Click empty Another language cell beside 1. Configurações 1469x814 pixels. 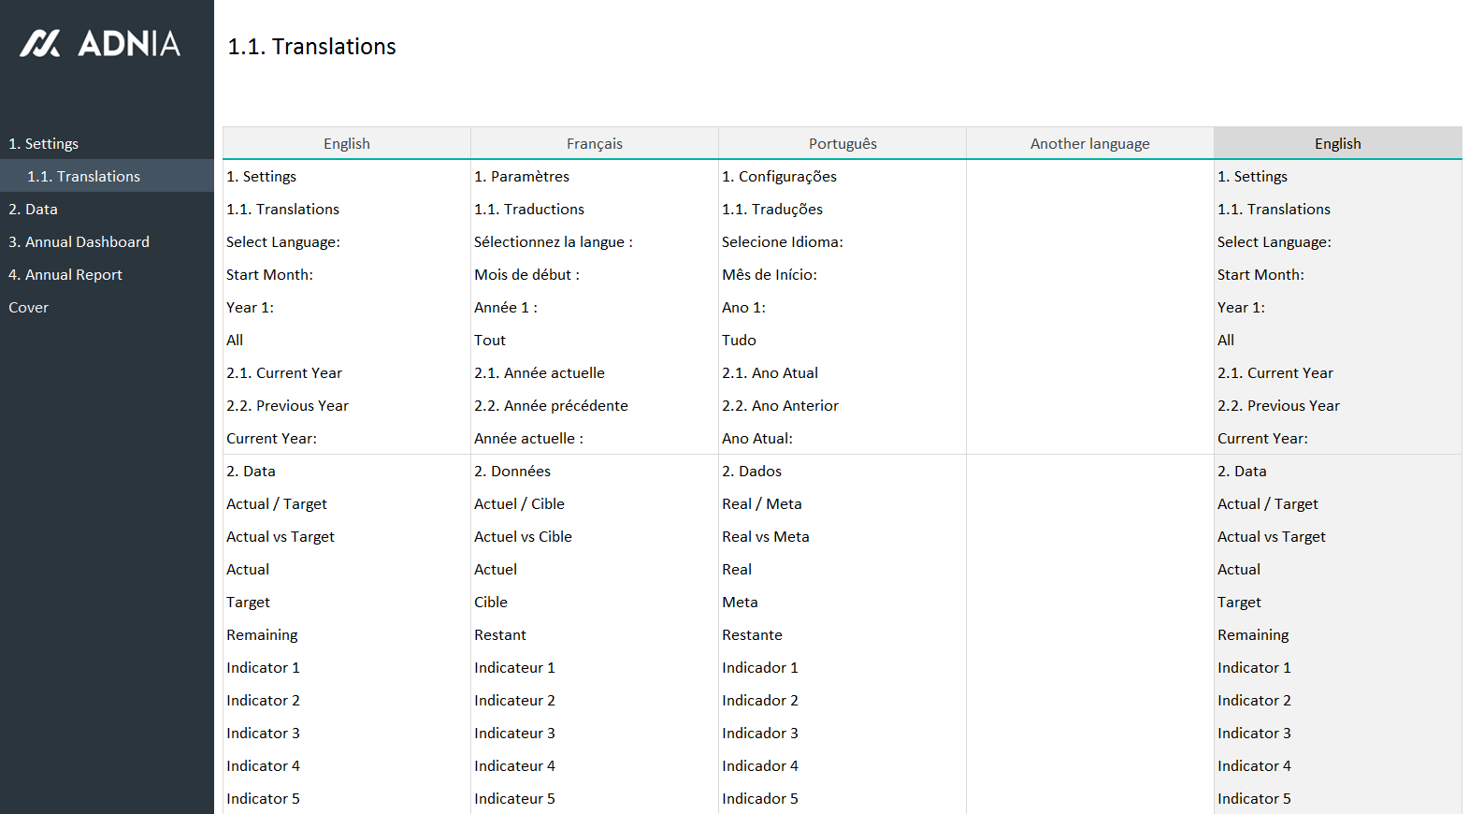coord(1089,177)
